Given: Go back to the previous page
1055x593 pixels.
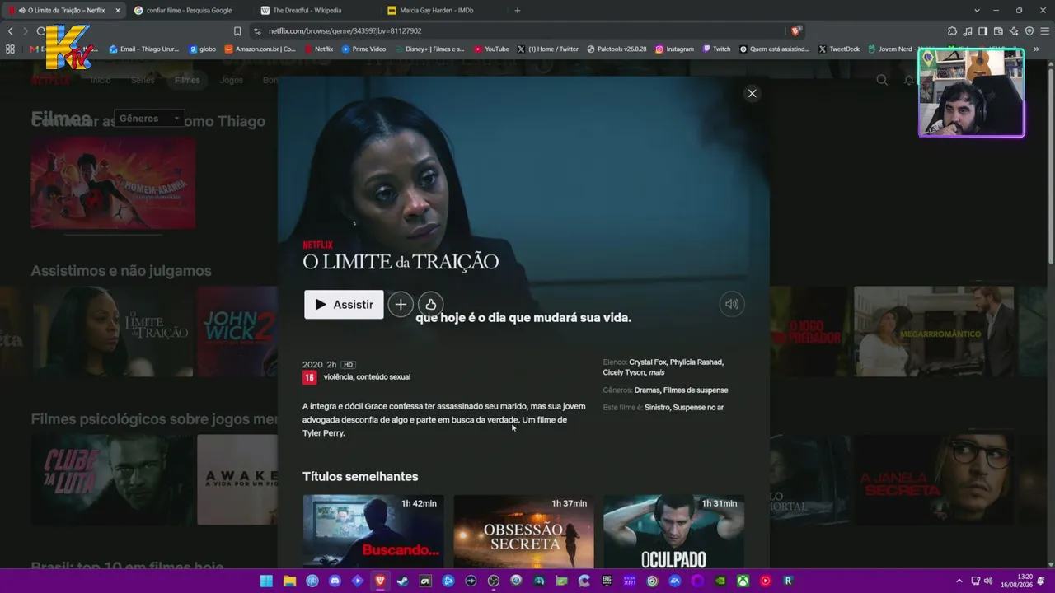Looking at the screenshot, I should click(x=11, y=31).
